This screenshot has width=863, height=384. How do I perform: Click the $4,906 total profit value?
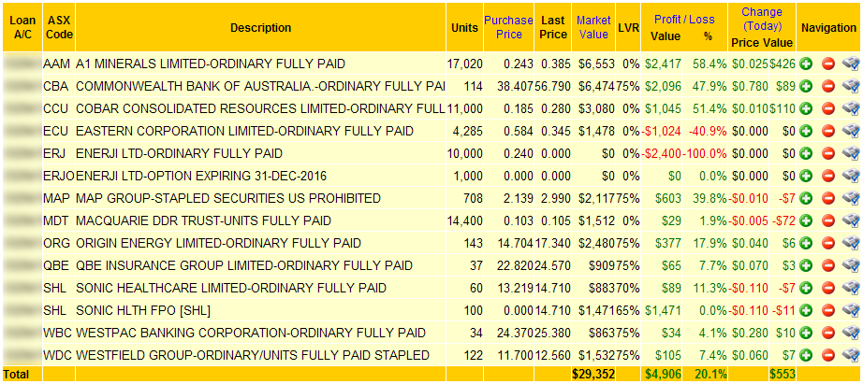663,374
